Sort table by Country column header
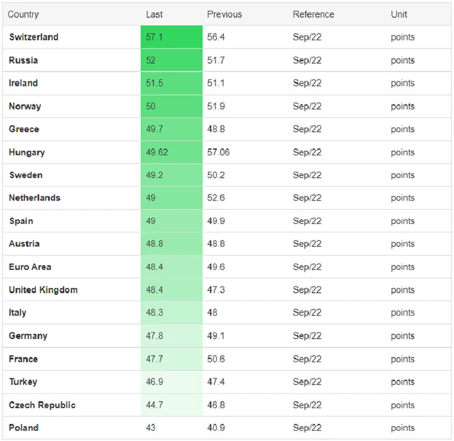This screenshot has width=454, height=441. pos(23,14)
